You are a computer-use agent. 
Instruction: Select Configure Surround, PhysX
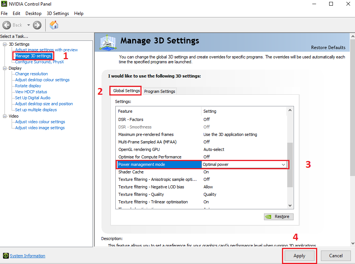coord(39,62)
